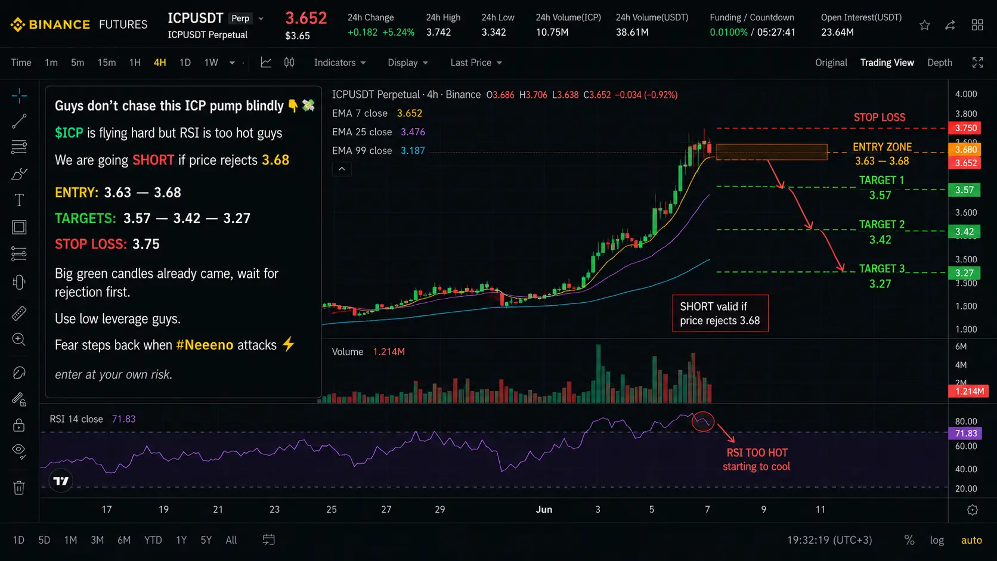Set date range to 1D at bottom
The height and width of the screenshot is (561, 997).
[x=18, y=540]
